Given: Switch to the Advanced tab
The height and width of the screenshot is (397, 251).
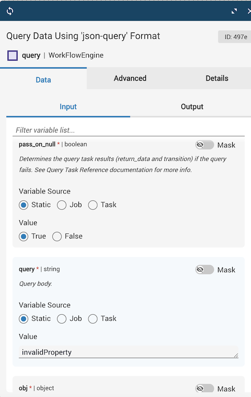Looking at the screenshot, I should click(130, 78).
